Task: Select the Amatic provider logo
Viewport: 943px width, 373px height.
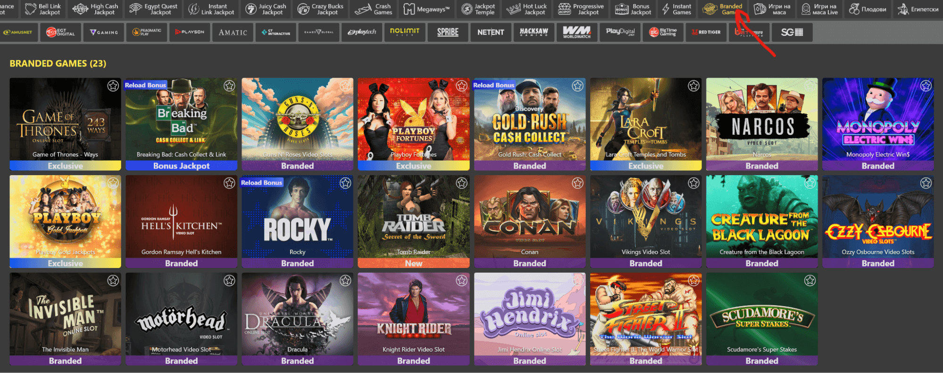Action: [233, 32]
